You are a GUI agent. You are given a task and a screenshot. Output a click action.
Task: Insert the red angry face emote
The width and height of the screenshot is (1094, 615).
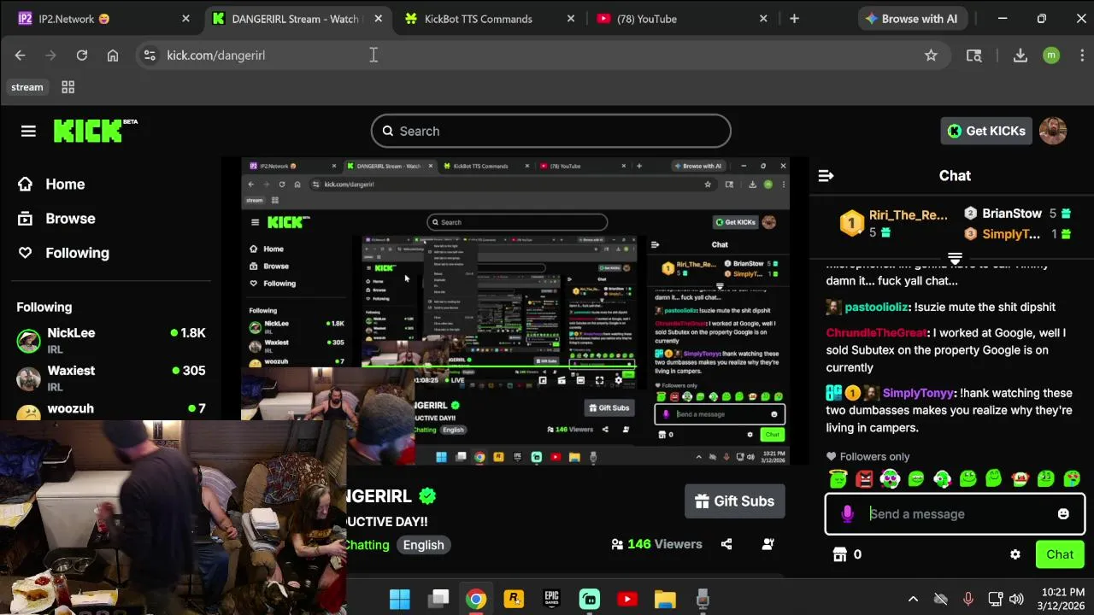[864, 479]
